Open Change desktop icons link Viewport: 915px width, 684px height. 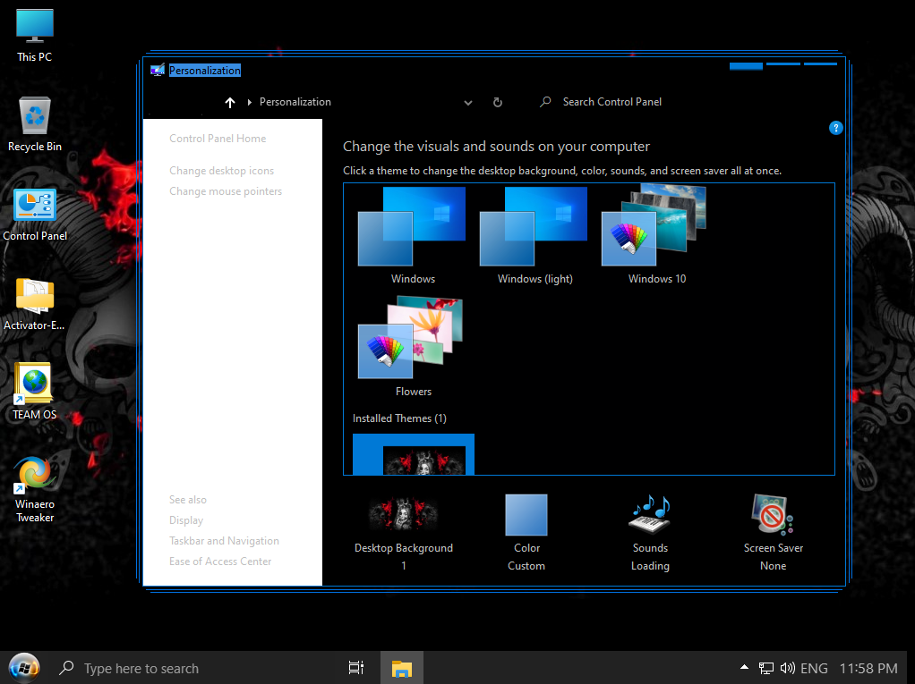[x=222, y=171]
